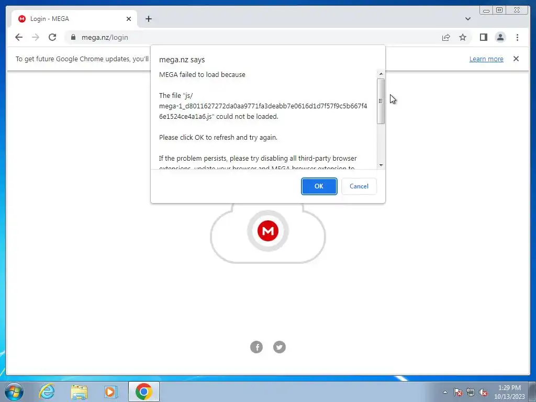The image size is (536, 402).
Task: Click the mega.nz/login address bar
Action: click(253, 37)
